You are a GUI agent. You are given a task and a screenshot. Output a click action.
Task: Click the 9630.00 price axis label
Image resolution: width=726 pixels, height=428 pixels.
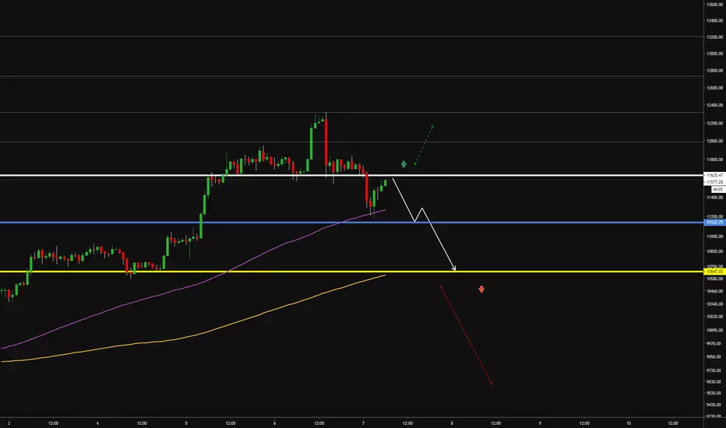click(715, 382)
